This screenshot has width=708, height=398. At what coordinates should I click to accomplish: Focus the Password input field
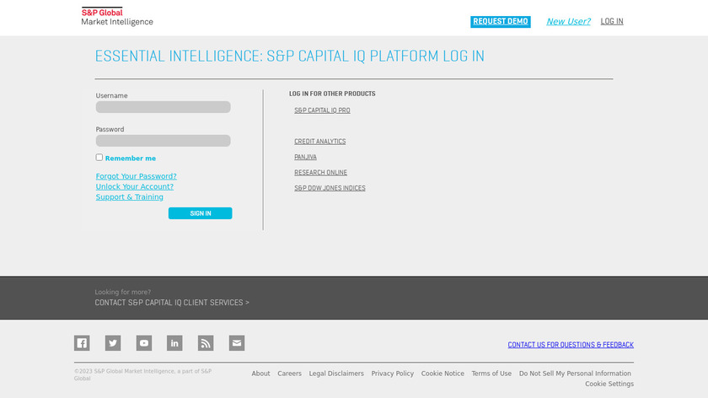tap(163, 141)
